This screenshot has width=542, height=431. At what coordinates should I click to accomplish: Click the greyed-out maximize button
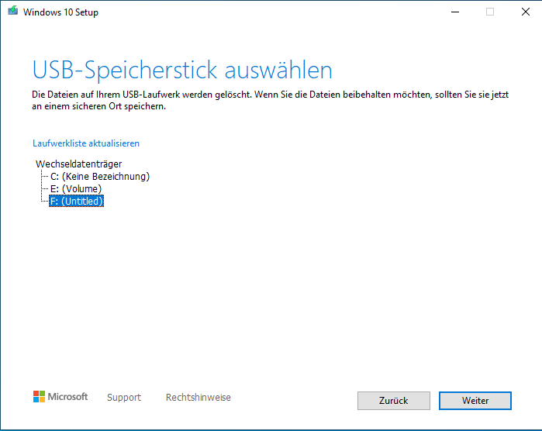pos(489,12)
